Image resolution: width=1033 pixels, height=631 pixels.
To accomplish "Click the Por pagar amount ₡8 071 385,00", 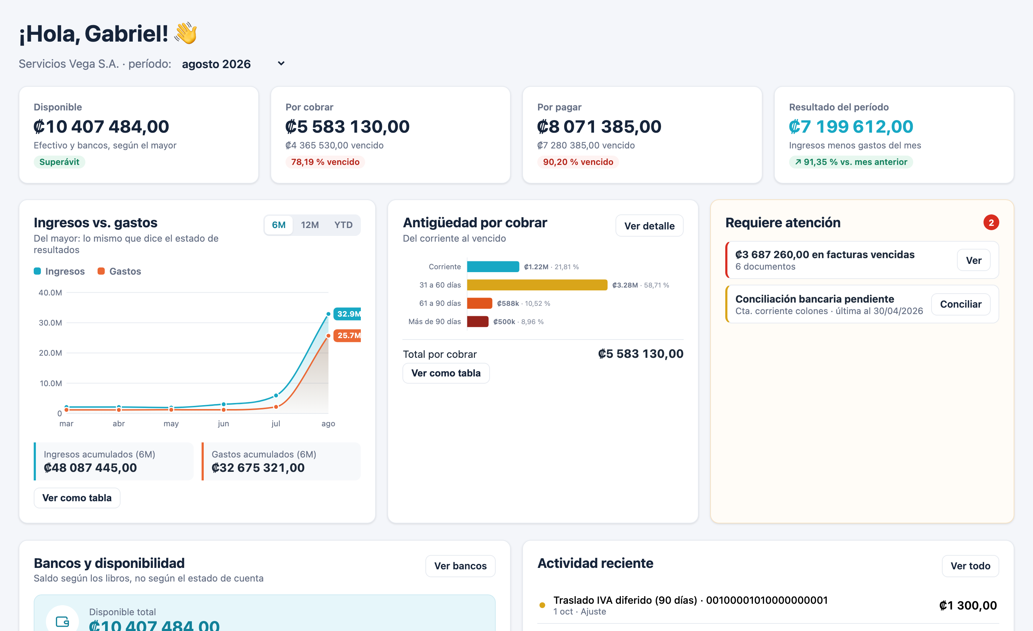I will pyautogui.click(x=599, y=127).
